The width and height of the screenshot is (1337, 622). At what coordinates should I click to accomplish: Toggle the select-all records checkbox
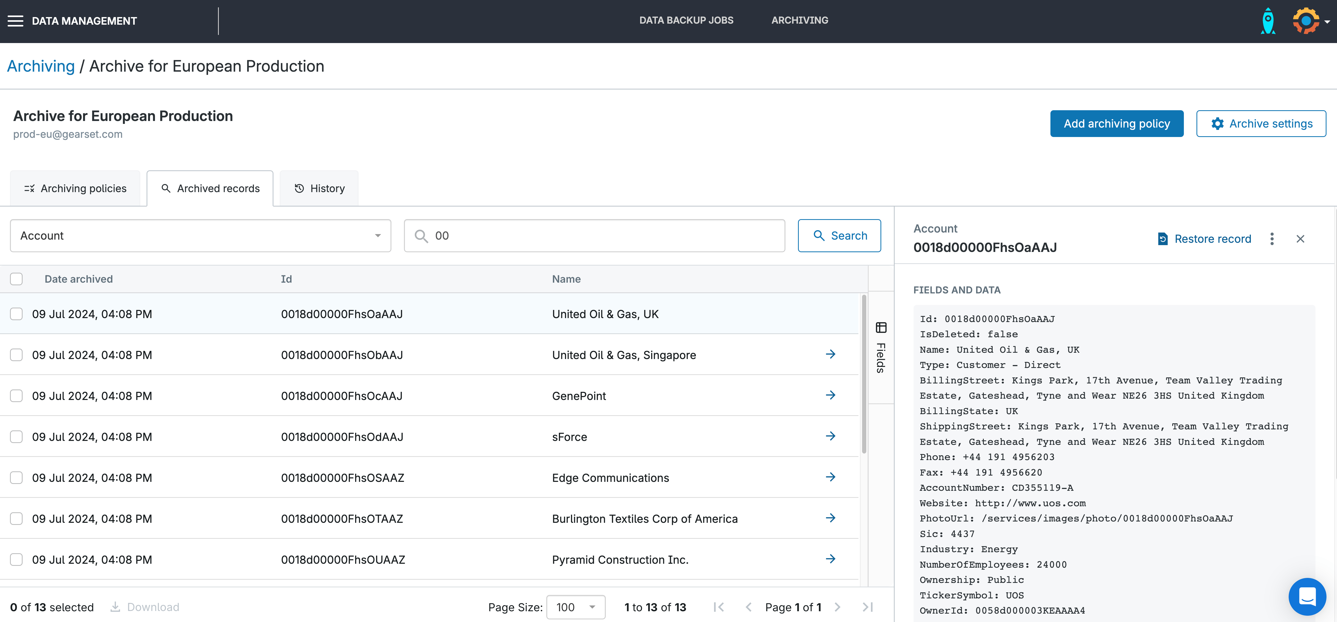pos(17,279)
